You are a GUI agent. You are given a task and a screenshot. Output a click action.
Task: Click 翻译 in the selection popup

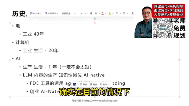94,85
